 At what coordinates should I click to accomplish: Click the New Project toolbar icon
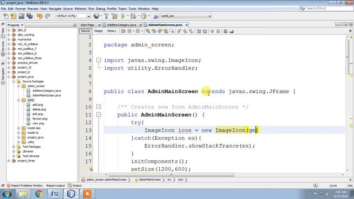13,16
